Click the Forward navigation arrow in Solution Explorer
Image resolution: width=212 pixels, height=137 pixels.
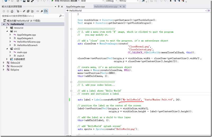pyautogui.click(x=8, y=11)
